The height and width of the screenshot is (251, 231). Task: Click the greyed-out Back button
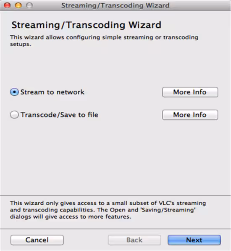coord(134,240)
